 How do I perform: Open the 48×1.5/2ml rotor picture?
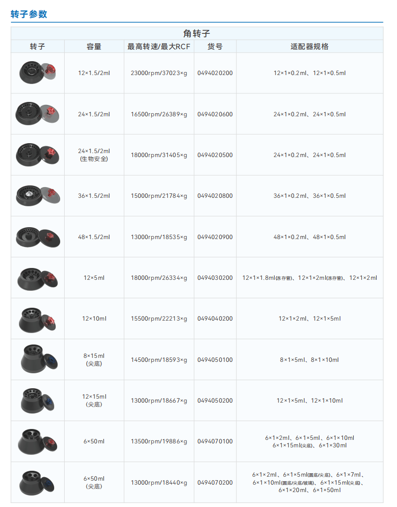tap(38, 237)
